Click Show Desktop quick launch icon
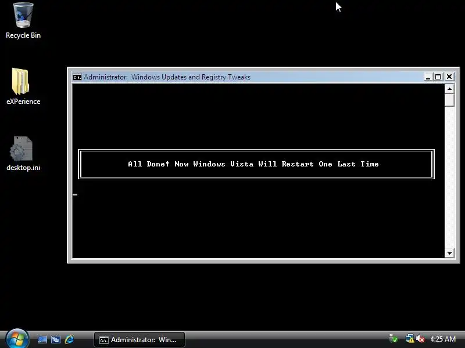The image size is (465, 348). [42, 339]
